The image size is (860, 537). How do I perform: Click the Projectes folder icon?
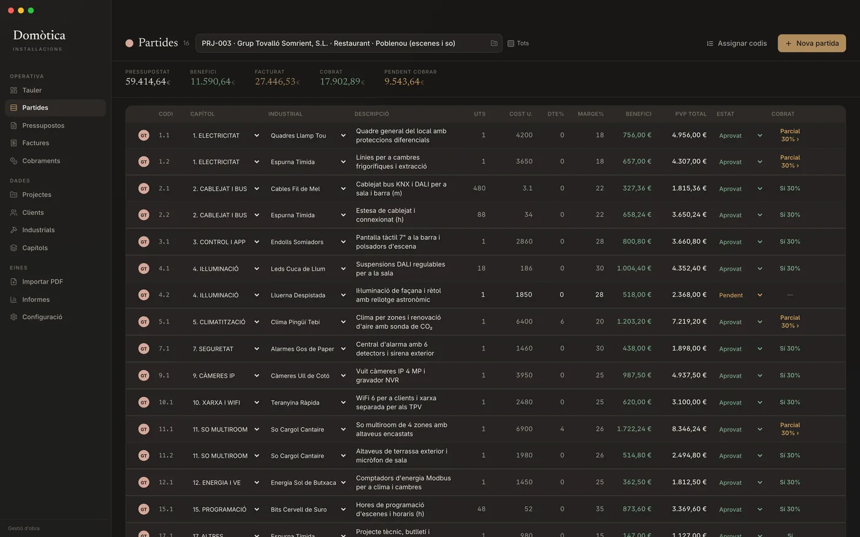pos(14,195)
